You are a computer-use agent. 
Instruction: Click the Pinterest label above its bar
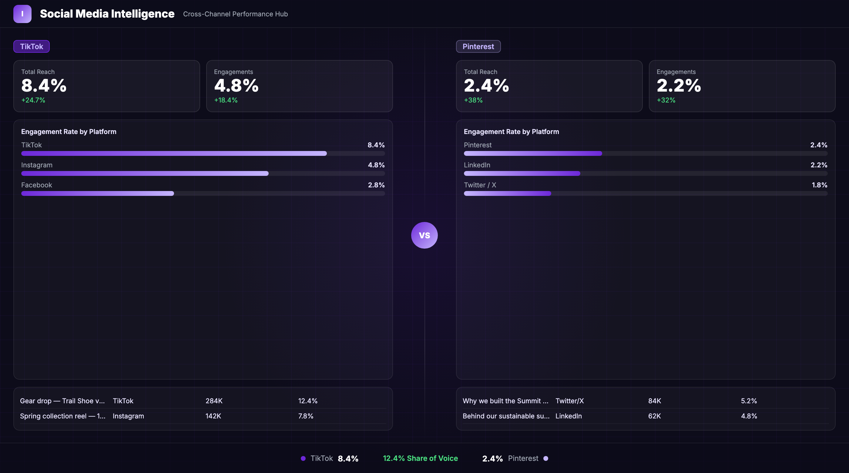[478, 145]
